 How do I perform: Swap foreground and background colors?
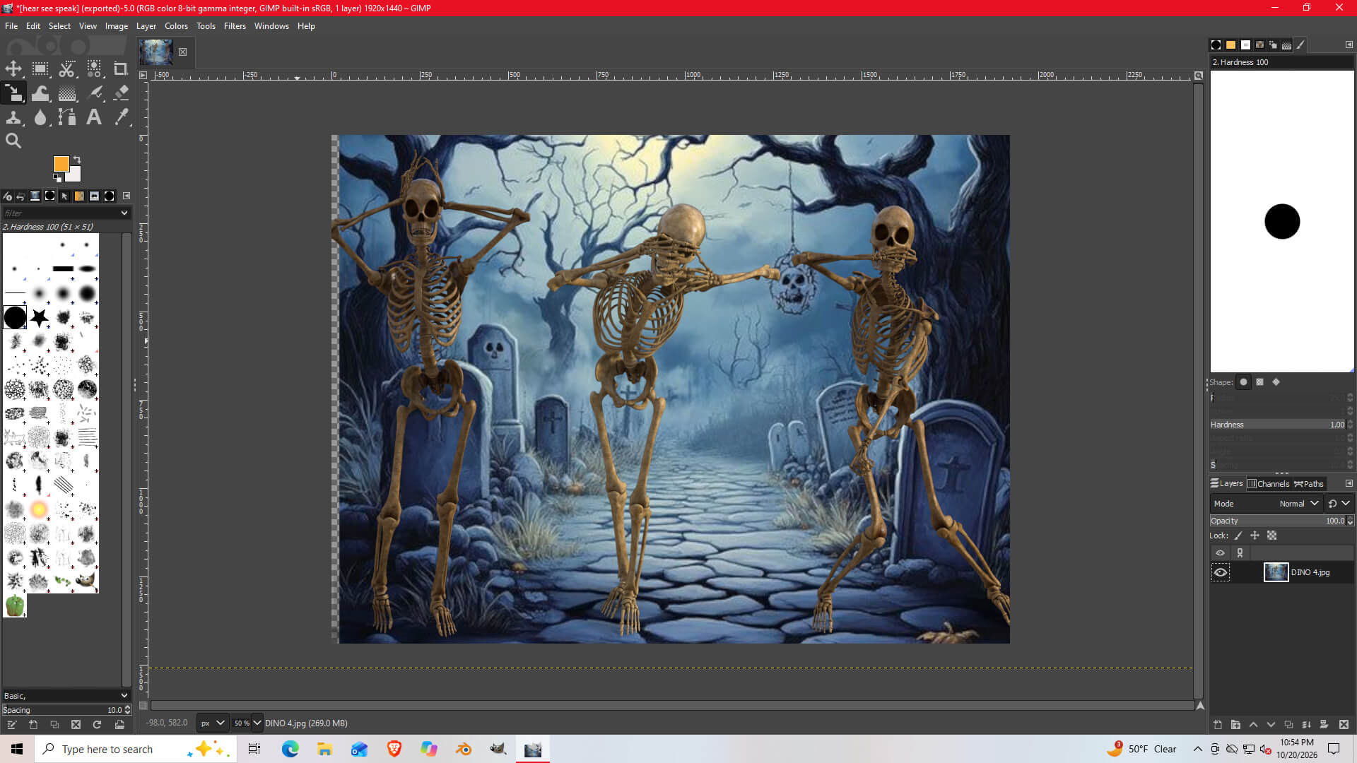click(77, 160)
